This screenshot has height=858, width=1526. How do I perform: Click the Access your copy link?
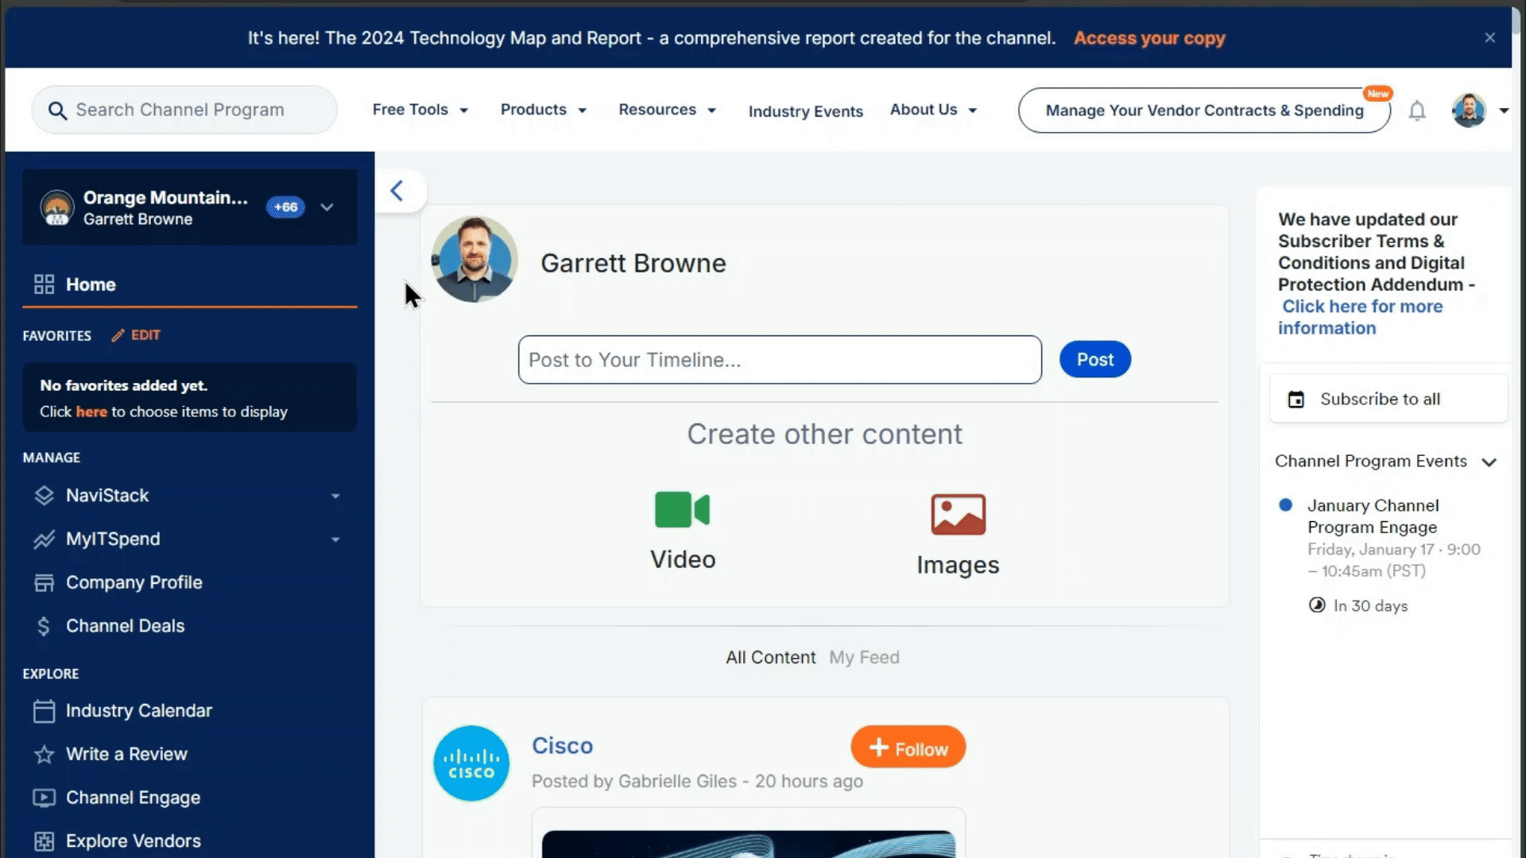click(x=1150, y=37)
